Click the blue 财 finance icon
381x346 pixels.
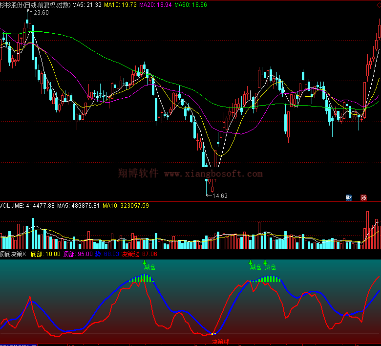(x=349, y=197)
